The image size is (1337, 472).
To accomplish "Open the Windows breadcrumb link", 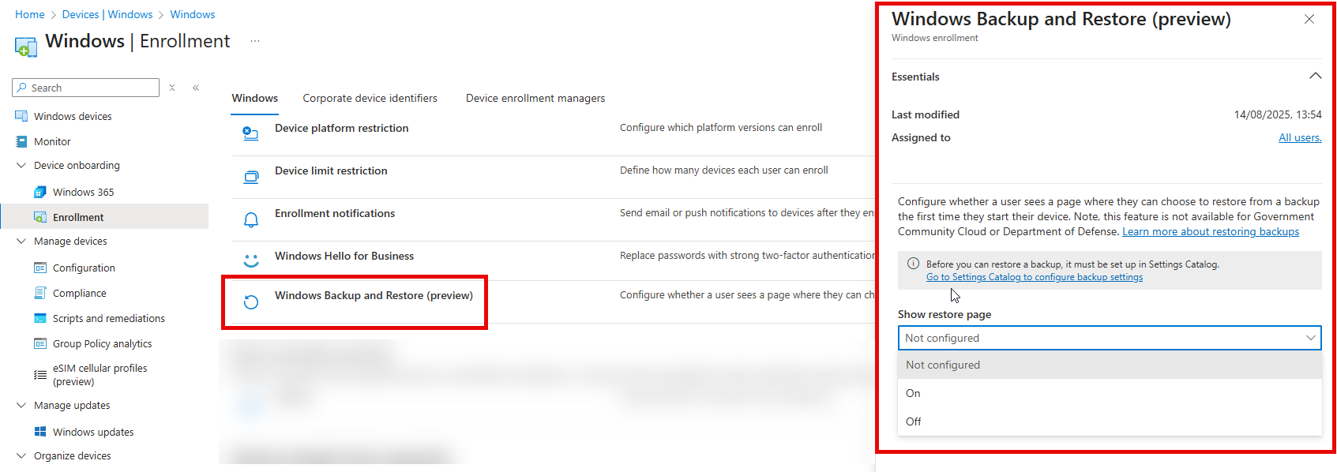I will [193, 14].
